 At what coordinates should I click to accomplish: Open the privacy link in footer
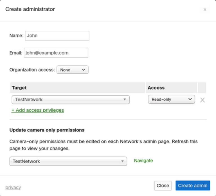[x=13, y=188]
